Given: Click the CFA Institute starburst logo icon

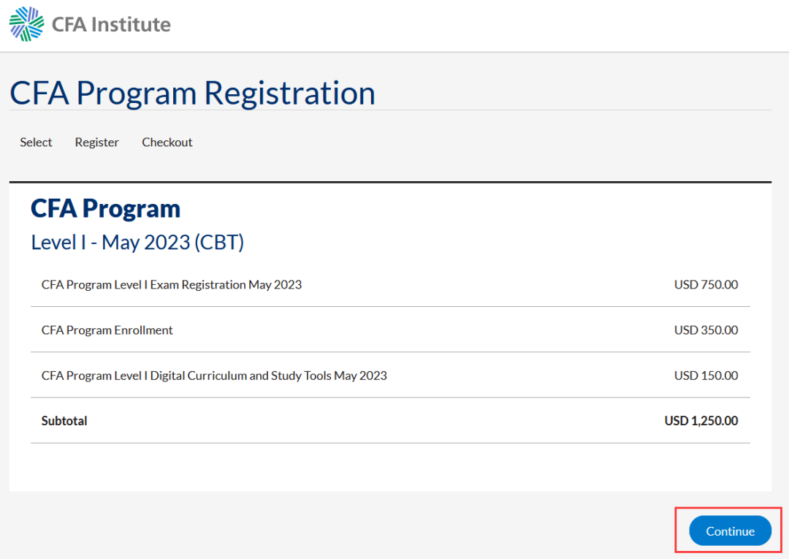Looking at the screenshot, I should tap(27, 23).
